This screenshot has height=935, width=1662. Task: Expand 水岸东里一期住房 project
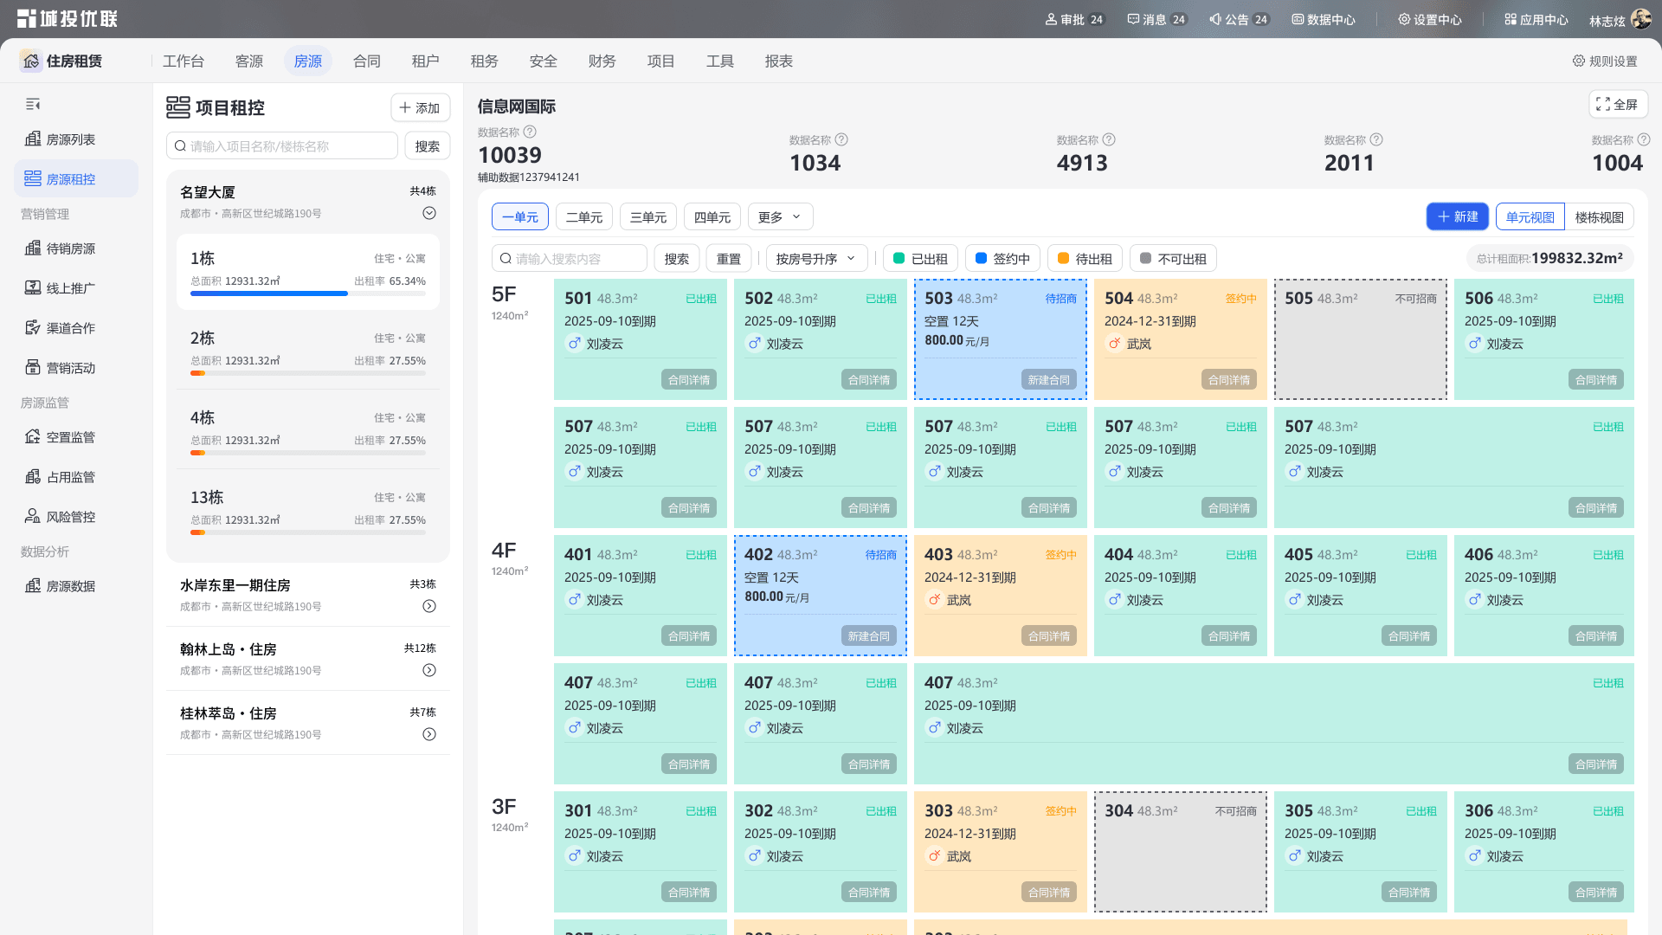pos(429,606)
